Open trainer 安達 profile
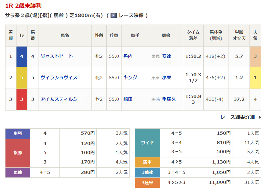The image size is (265, 191). pyautogui.click(x=167, y=56)
